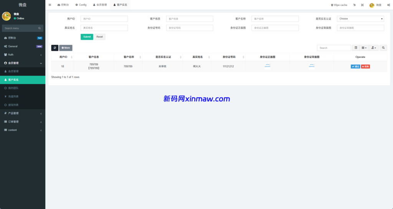This screenshot has width=393, height=209.
Task: Open the 会员管理 sidebar sub-item
Action: point(23,71)
